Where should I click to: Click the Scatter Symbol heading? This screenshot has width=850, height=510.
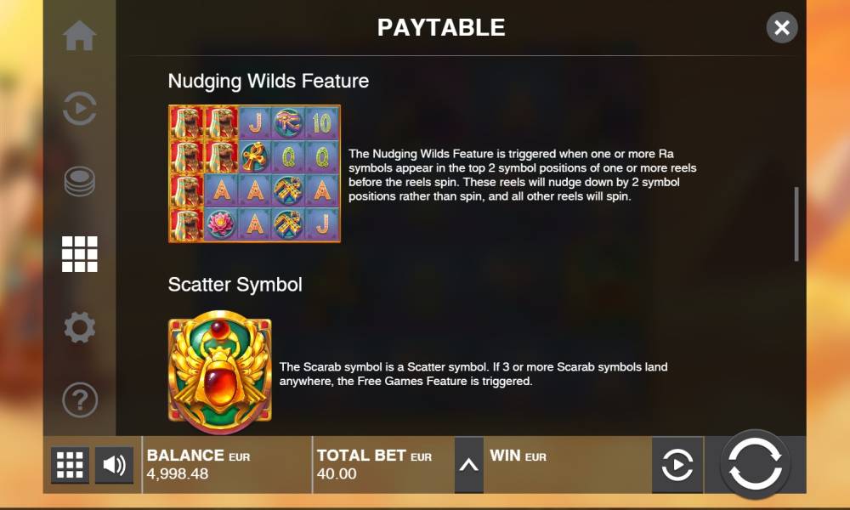pos(235,285)
